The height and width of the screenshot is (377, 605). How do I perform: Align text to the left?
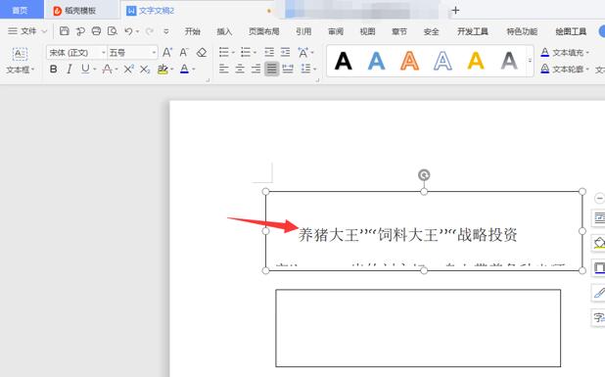(224, 70)
